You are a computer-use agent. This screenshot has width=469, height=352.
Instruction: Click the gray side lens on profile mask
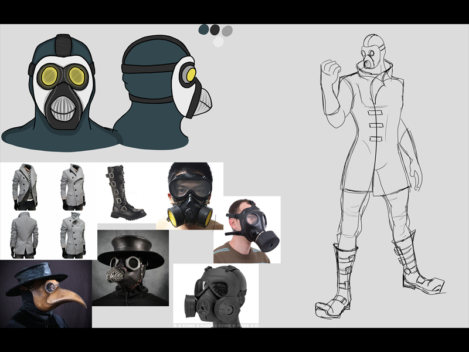(x=189, y=75)
